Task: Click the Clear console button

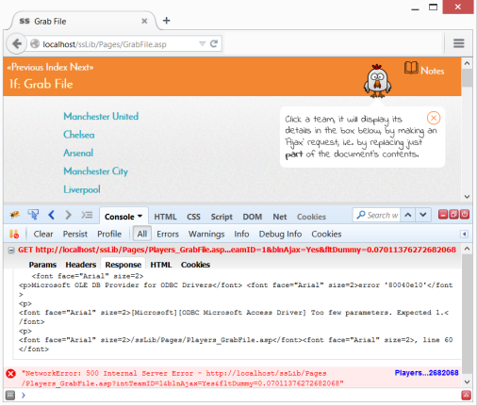Action: pos(43,234)
